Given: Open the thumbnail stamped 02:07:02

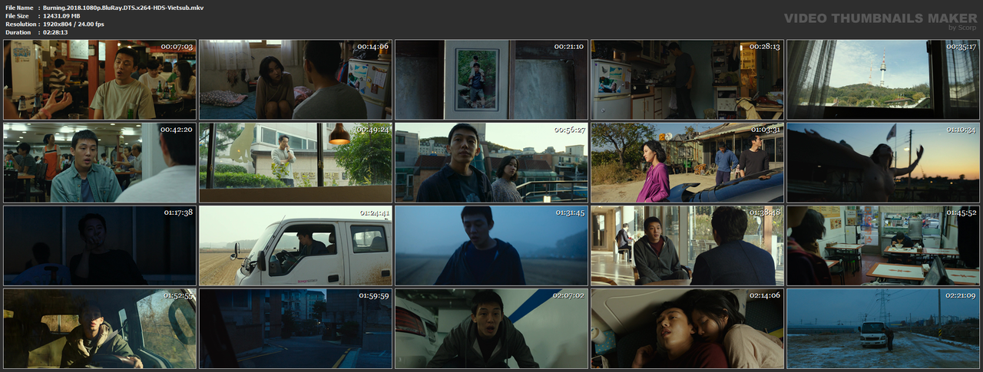Looking at the screenshot, I should pos(491,328).
